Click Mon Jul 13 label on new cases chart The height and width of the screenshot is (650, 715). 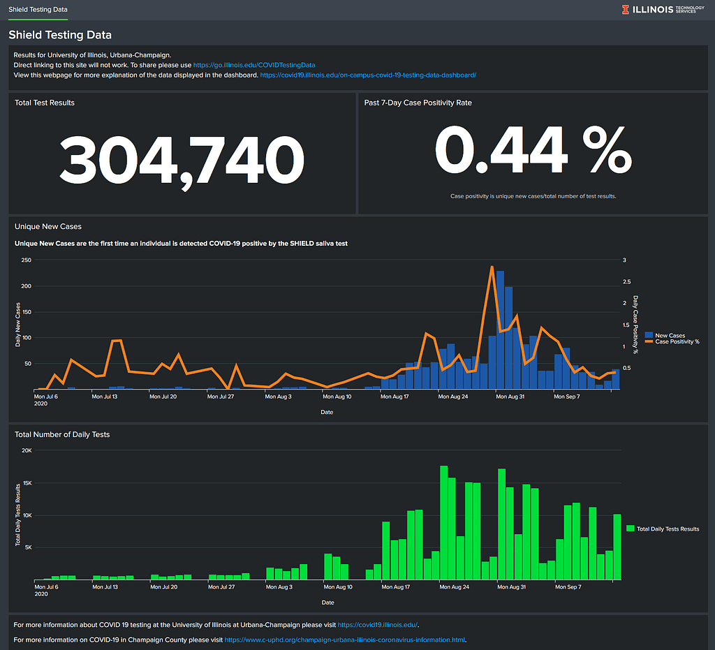pos(105,397)
